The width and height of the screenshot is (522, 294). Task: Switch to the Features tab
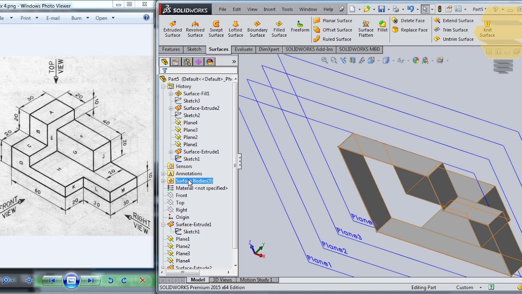click(x=171, y=49)
